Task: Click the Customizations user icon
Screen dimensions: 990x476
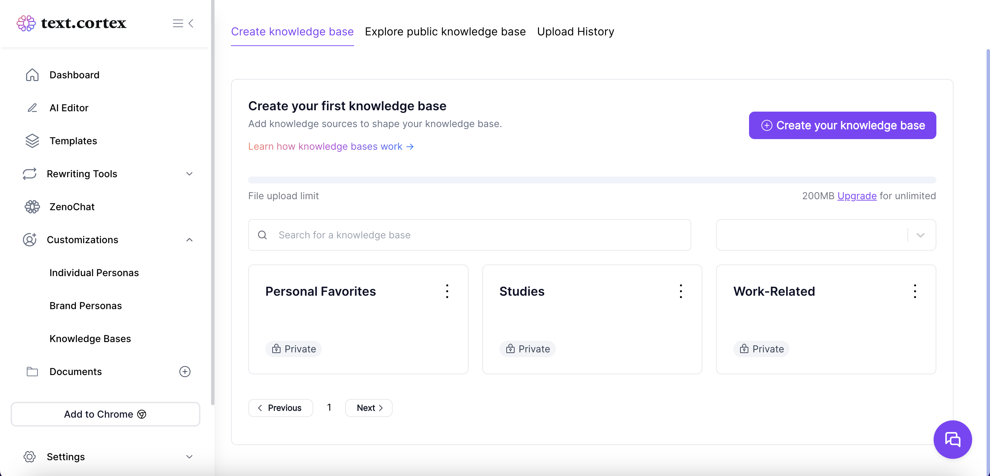Action: (30, 239)
